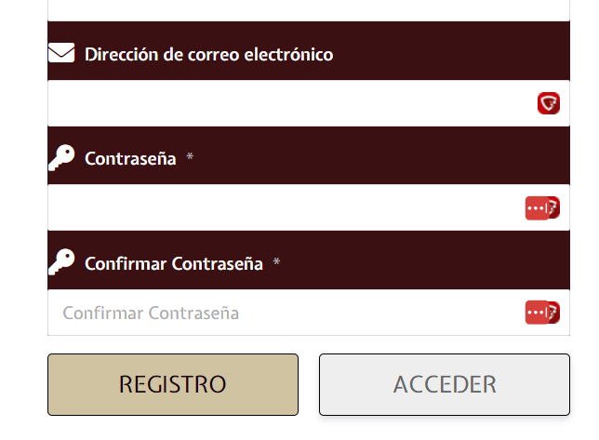
Task: Click the REGISTRO button
Action: (173, 384)
